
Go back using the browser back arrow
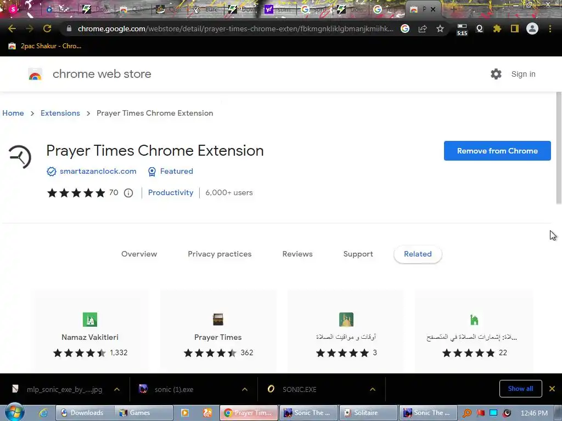point(12,29)
